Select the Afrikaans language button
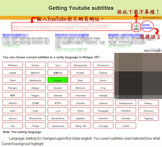The width and height of the screenshot is (162, 147). (x=13, y=65)
